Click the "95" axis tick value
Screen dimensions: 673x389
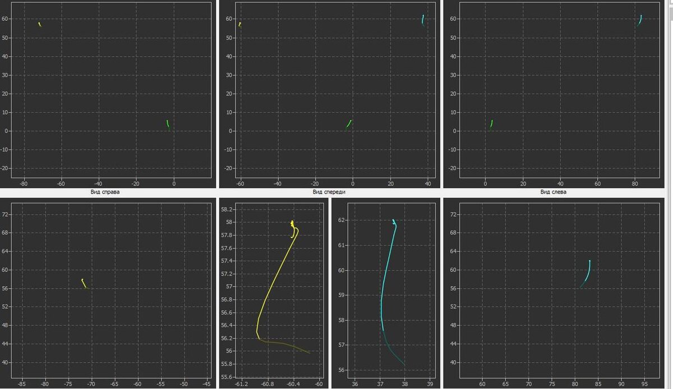(x=643, y=384)
